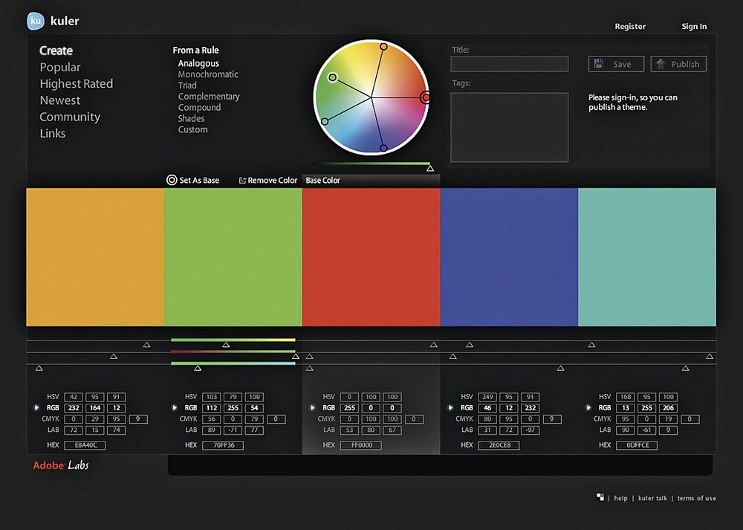Click the blue marker at wheel bottom
This screenshot has width=743, height=530.
[x=383, y=148]
